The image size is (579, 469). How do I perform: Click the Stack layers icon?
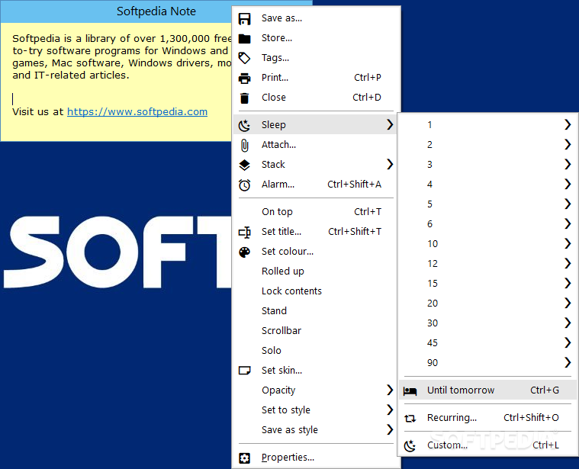tap(244, 165)
